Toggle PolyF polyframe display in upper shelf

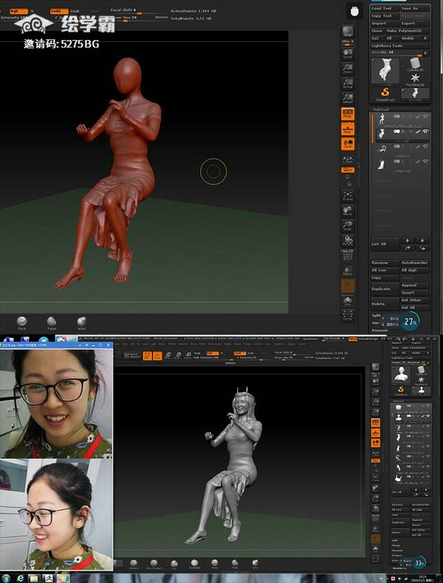(x=348, y=256)
